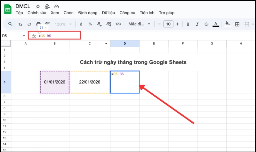256x152 pixels.
Task: Select column E header
Action: (154, 44)
